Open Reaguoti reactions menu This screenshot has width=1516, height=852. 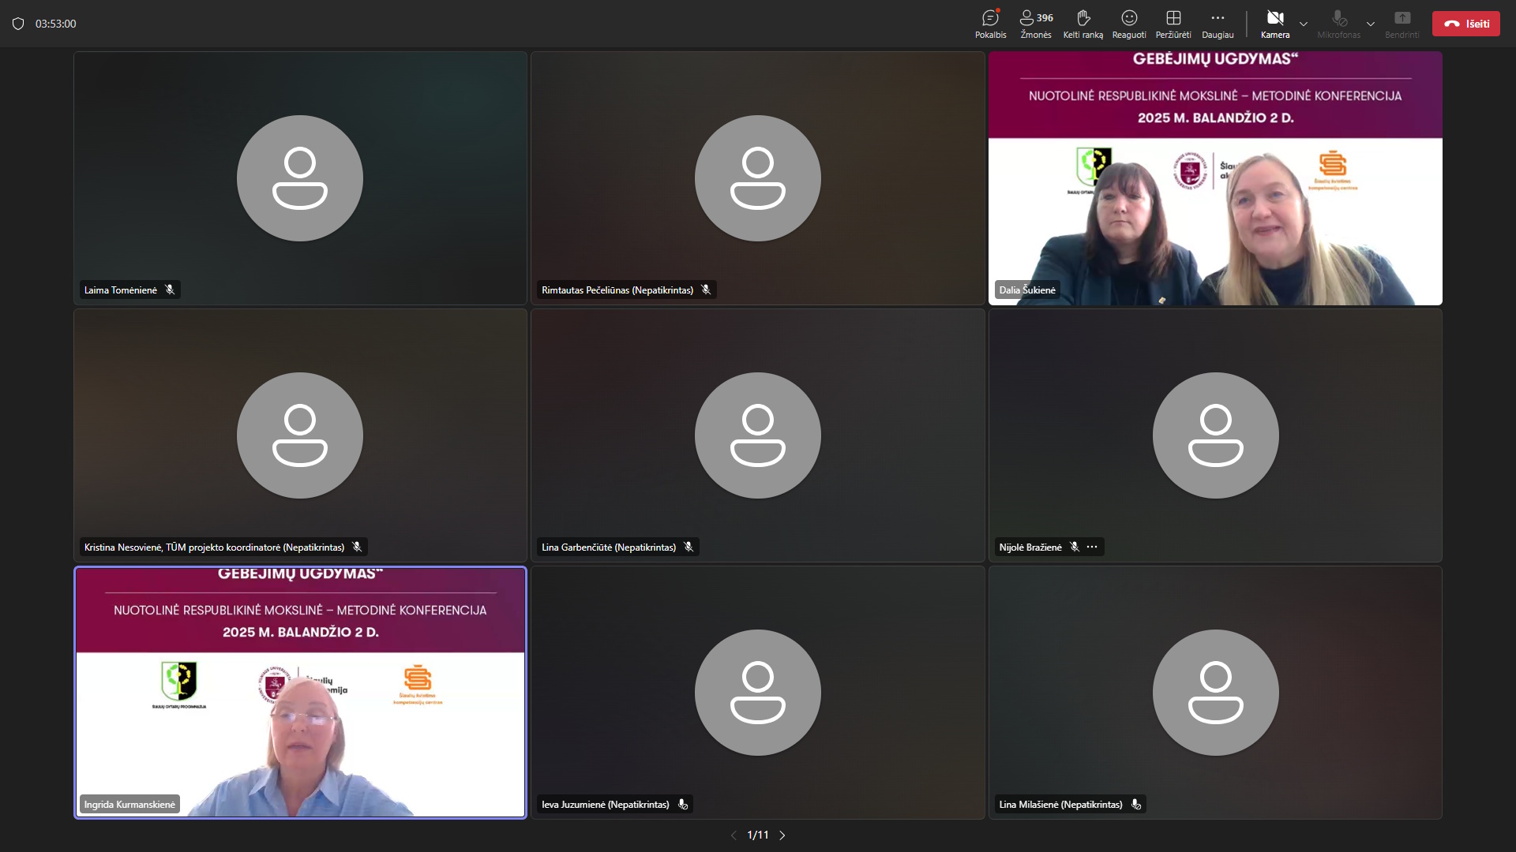click(x=1129, y=23)
